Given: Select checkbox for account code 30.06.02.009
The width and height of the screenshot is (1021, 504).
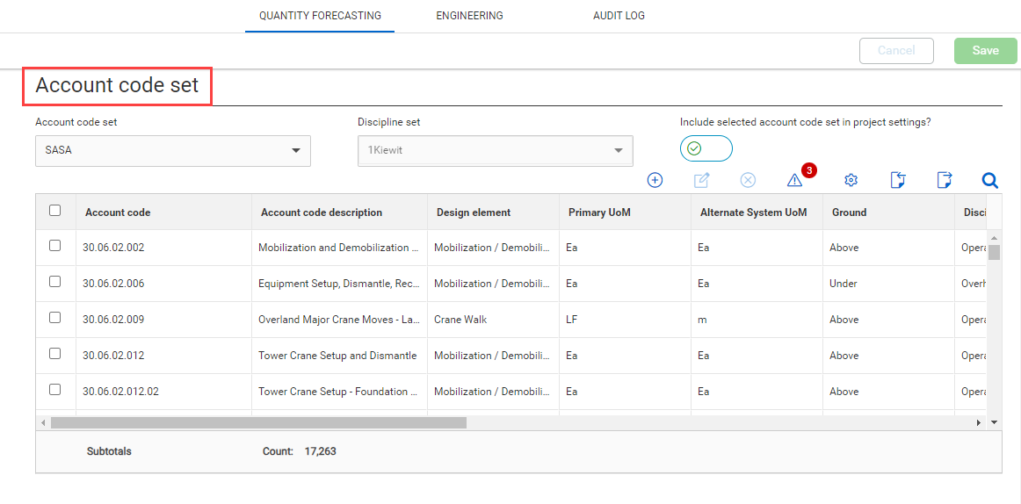Looking at the screenshot, I should pos(55,318).
